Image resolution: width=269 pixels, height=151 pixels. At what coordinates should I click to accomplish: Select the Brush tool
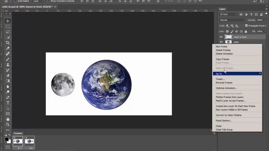8,59
